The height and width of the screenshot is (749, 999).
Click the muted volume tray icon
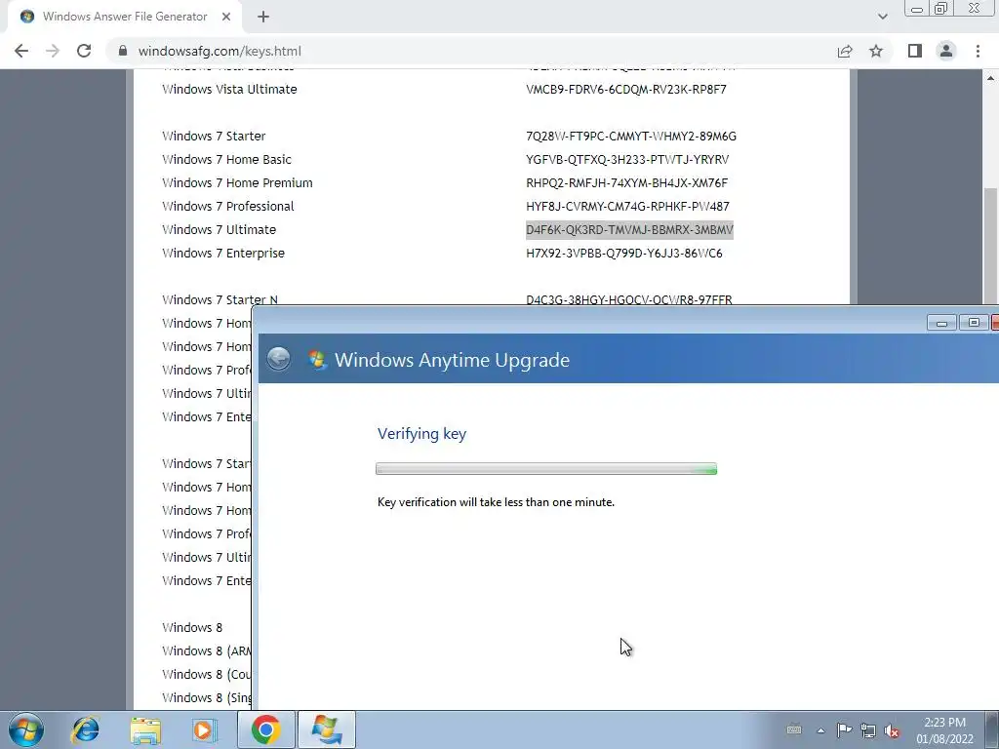click(892, 730)
